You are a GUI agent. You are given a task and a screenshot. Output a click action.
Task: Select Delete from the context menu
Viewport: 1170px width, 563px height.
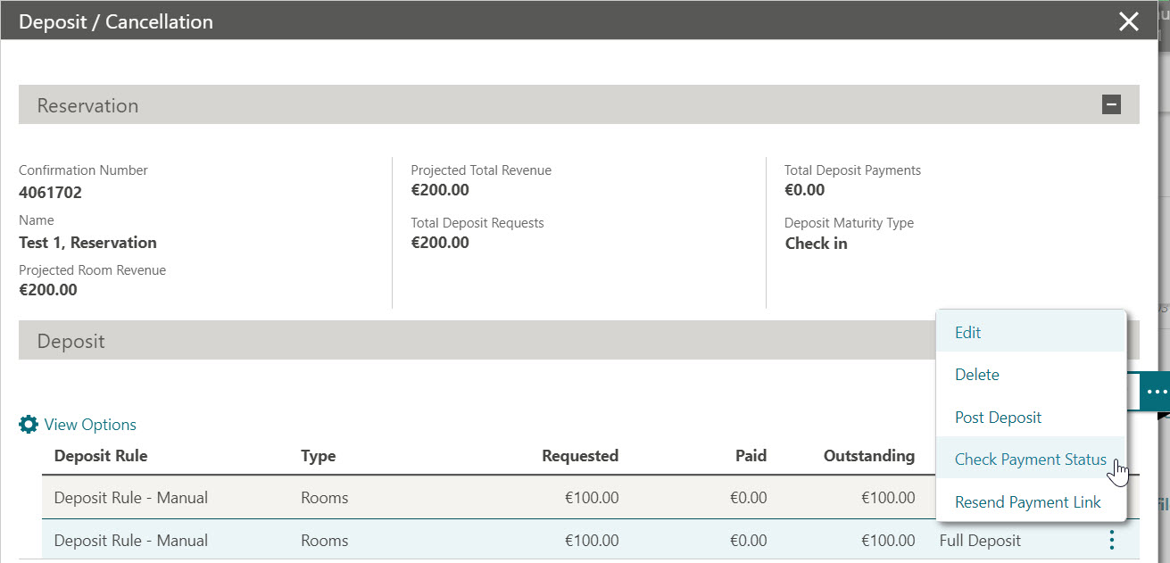pyautogui.click(x=976, y=374)
